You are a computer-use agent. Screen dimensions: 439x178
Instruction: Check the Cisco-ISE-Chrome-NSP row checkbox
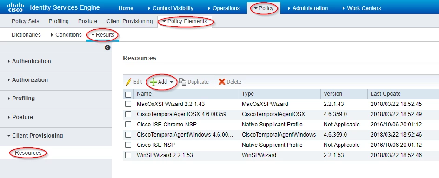click(128, 124)
